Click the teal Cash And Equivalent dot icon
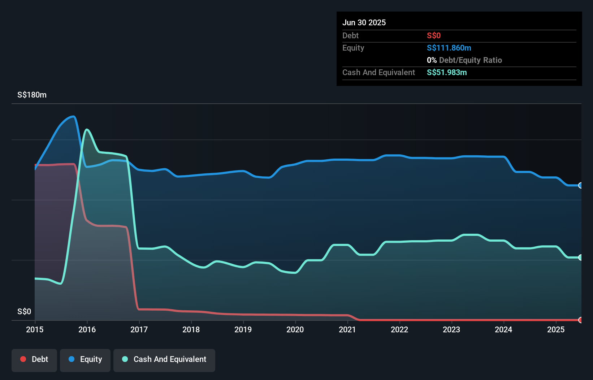The height and width of the screenshot is (380, 593). (x=125, y=359)
